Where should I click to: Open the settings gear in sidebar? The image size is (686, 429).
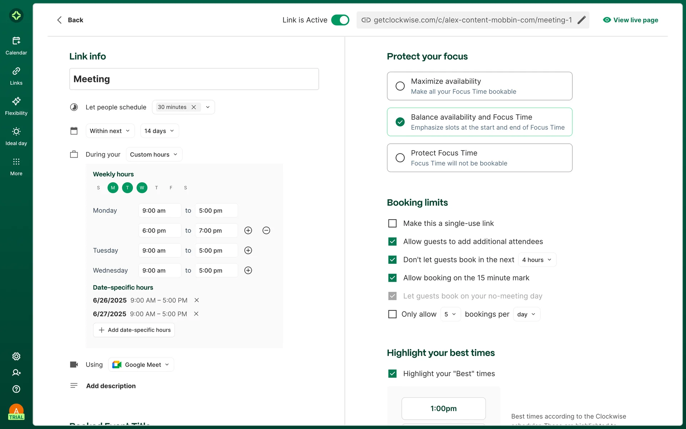pos(16,356)
